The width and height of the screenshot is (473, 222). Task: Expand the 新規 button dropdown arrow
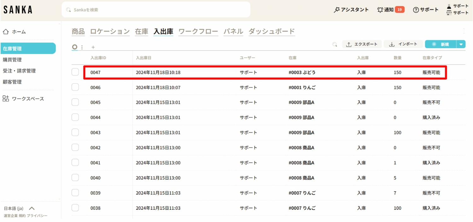tap(461, 44)
